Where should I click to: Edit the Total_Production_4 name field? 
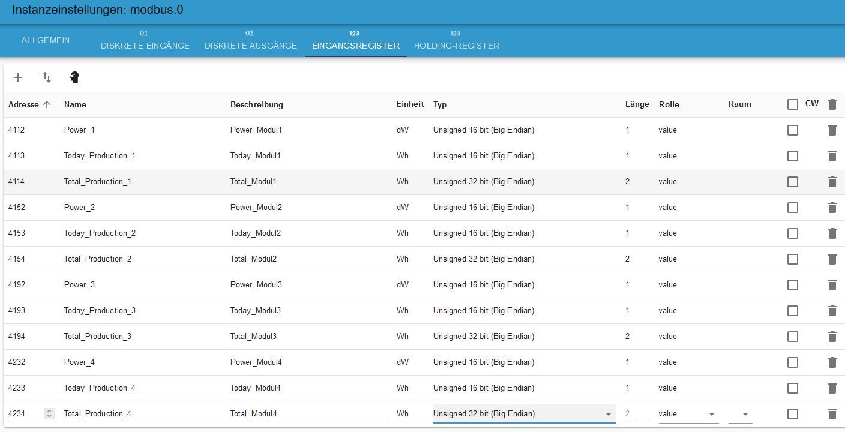point(142,414)
